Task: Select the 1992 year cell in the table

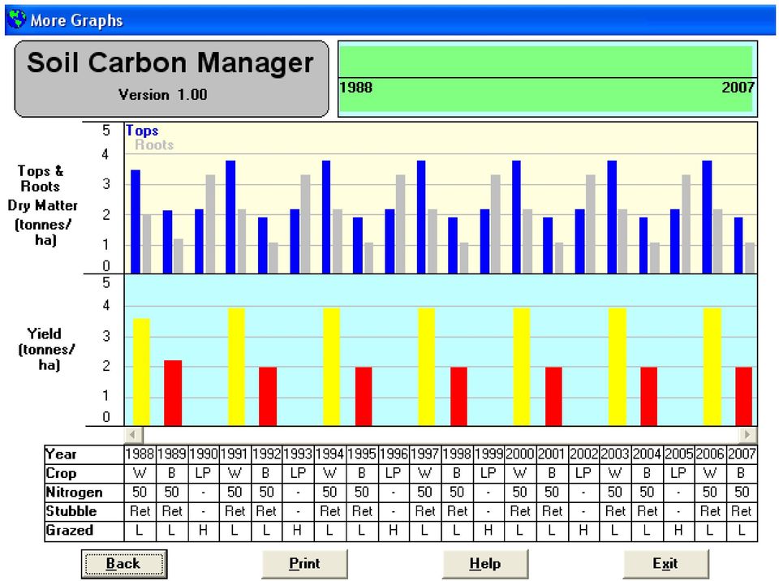Action: point(267,454)
